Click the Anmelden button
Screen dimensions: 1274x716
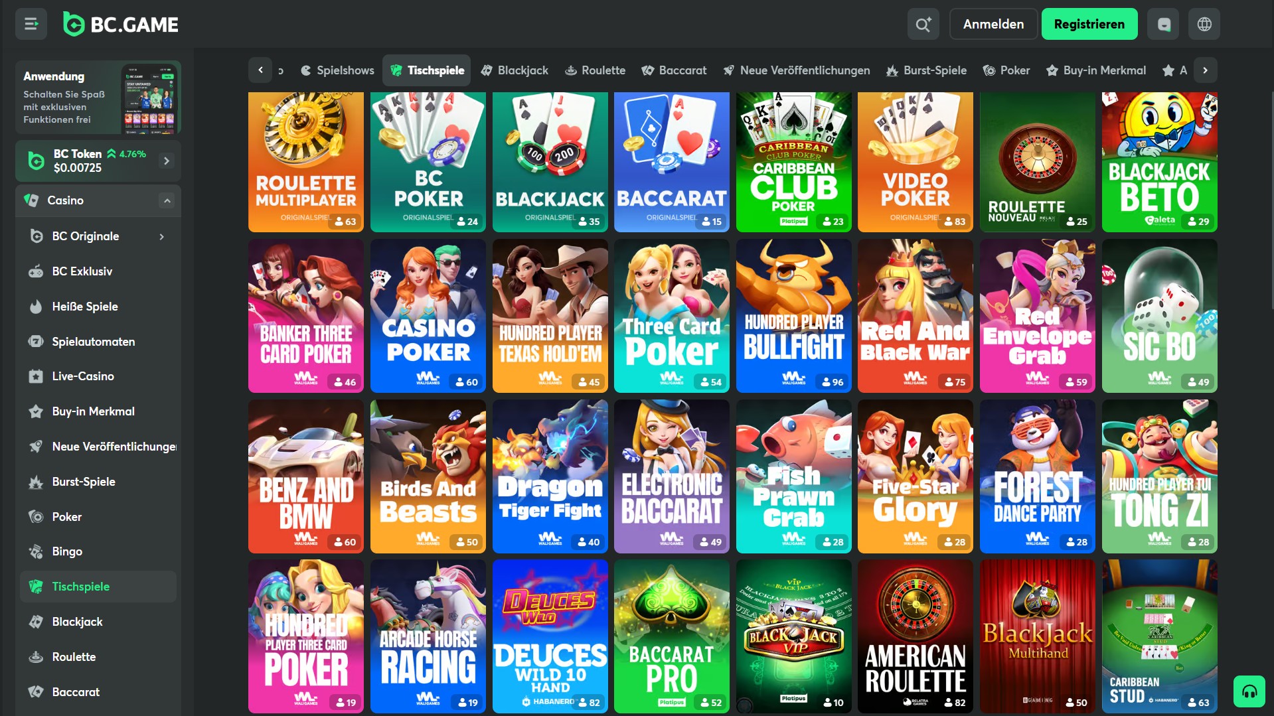tap(993, 24)
